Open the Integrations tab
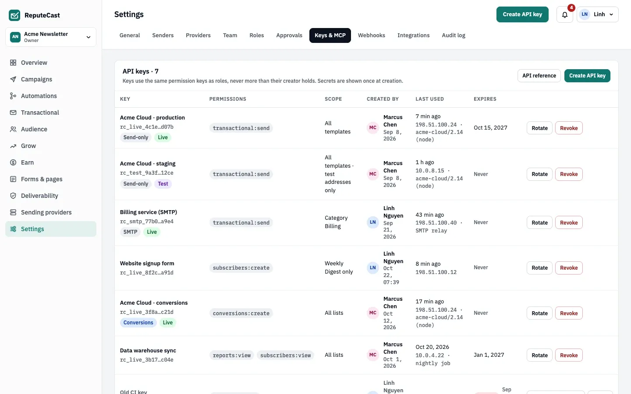631x394 pixels. coord(413,35)
